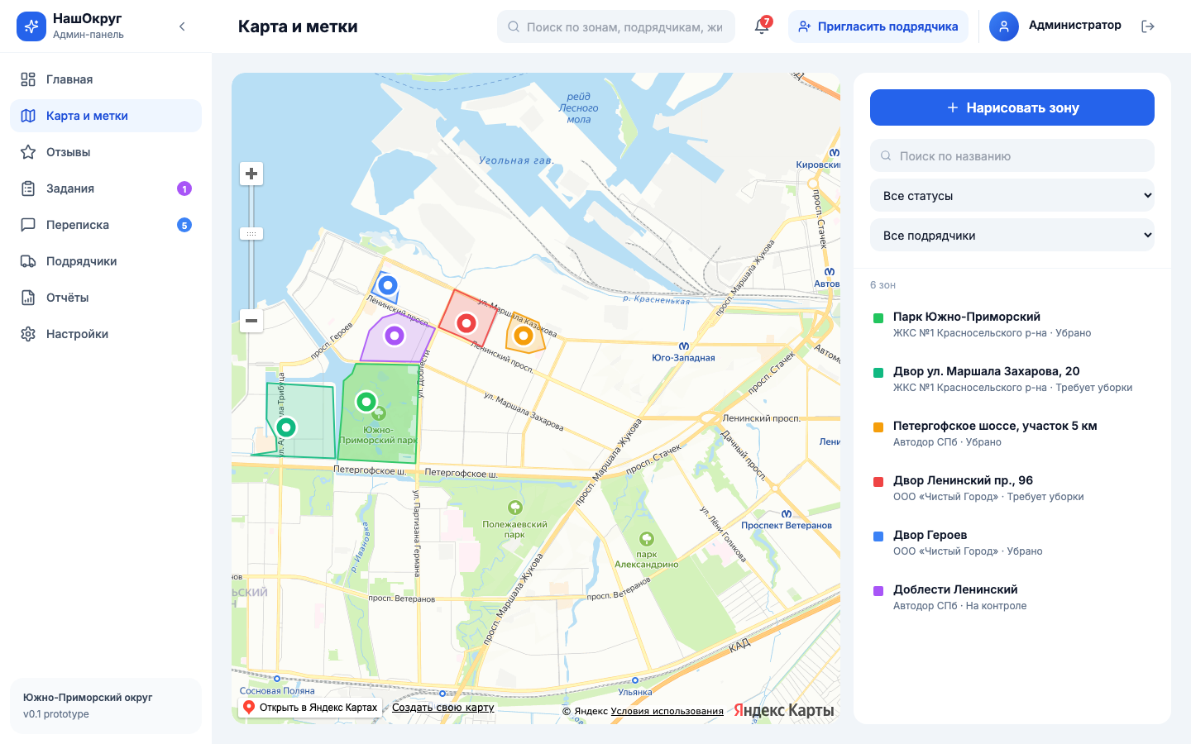Focus the Поиск по названию field
The image size is (1191, 744).
point(1012,155)
